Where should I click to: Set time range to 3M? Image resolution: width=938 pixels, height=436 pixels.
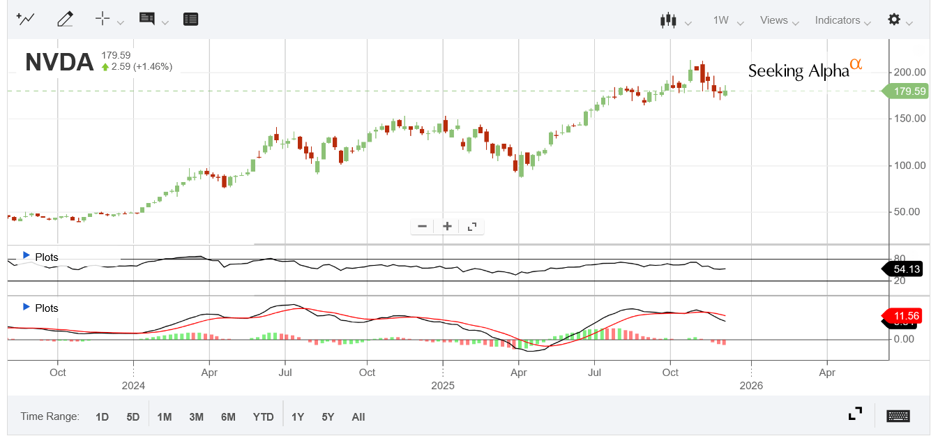[196, 416]
